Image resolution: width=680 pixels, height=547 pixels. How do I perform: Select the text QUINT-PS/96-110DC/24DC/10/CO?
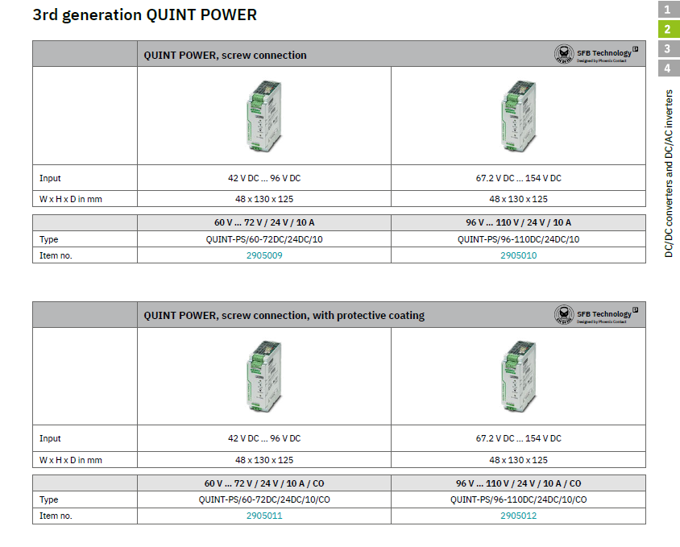click(x=518, y=499)
